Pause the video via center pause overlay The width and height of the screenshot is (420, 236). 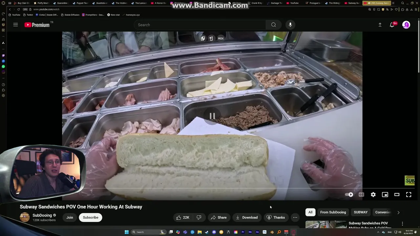(x=212, y=116)
